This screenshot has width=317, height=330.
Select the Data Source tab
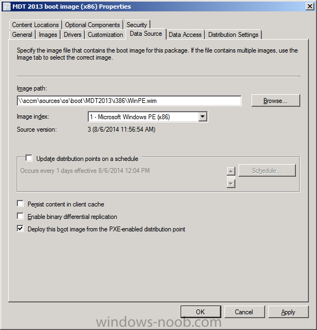coord(146,34)
